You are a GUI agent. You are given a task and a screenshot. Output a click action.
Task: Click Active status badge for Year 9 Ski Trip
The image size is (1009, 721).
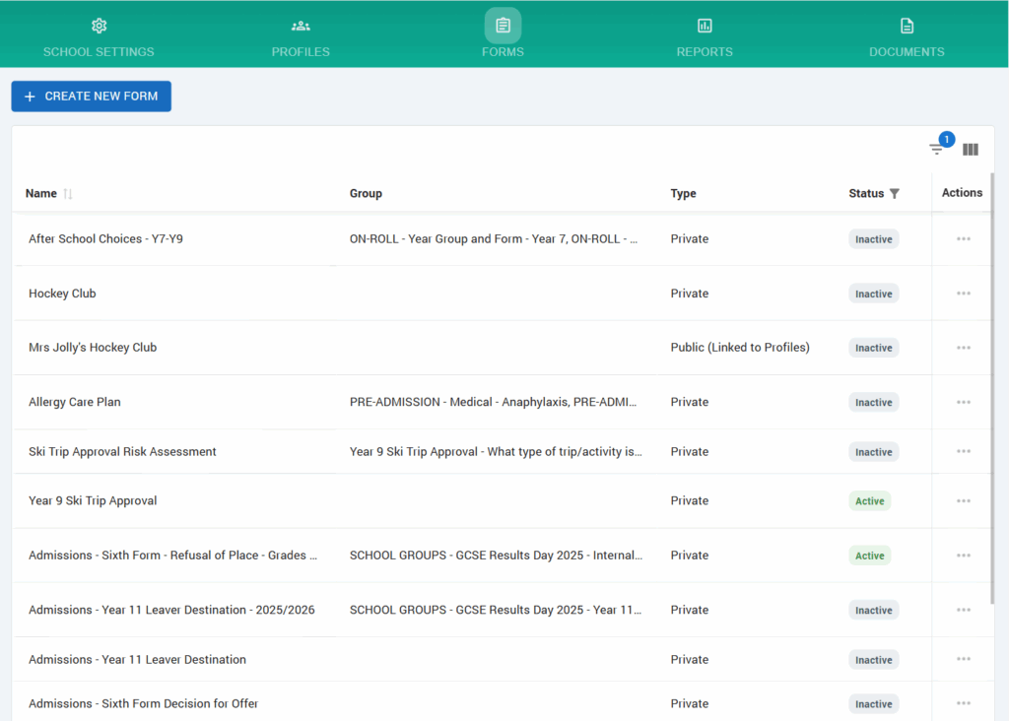pos(869,501)
